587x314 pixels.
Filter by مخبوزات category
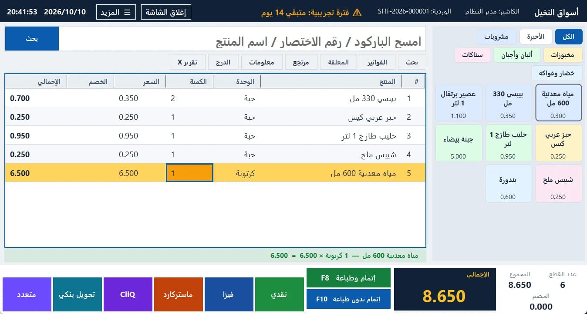click(563, 55)
